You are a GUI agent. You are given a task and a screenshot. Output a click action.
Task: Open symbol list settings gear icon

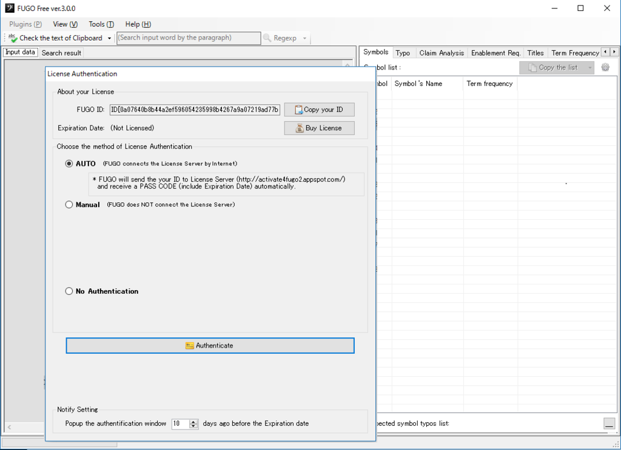605,67
